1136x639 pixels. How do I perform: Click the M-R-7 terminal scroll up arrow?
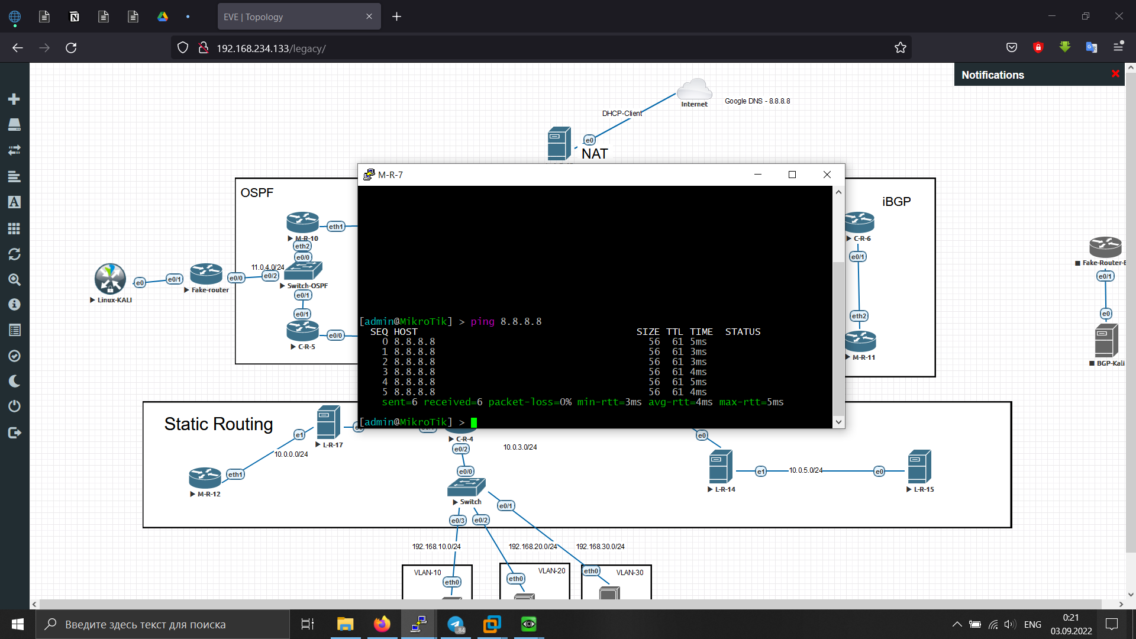[838, 192]
